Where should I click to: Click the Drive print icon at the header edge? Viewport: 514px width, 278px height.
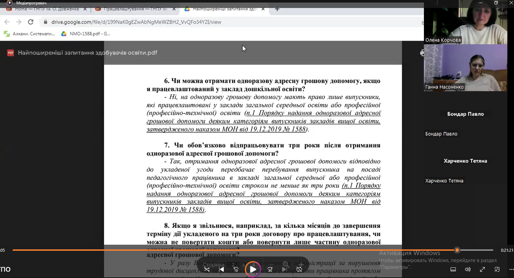click(422, 53)
